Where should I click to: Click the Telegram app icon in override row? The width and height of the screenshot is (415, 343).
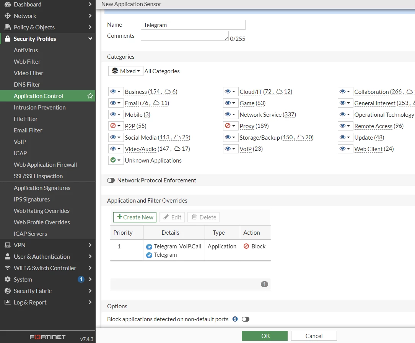(x=149, y=255)
